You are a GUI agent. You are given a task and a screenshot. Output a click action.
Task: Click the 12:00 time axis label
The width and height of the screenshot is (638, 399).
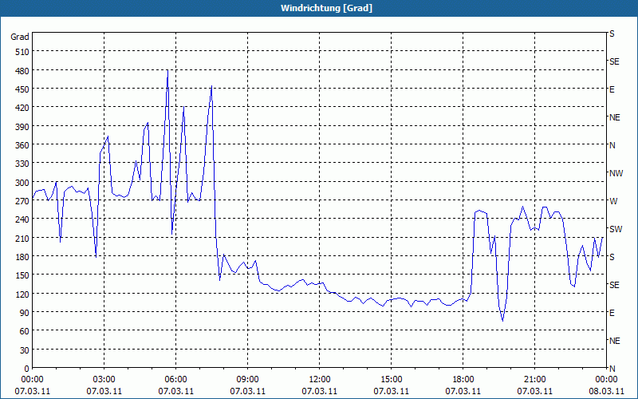[320, 380]
